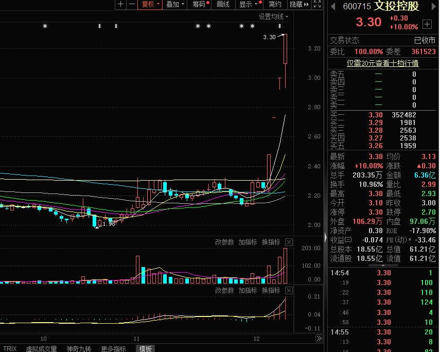
Task: Select the 虚拟成交量 indicator tab
Action: 42,348
